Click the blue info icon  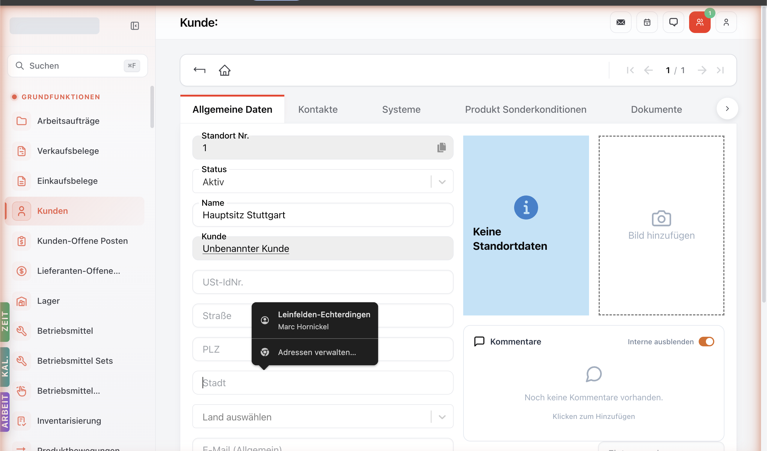click(526, 208)
